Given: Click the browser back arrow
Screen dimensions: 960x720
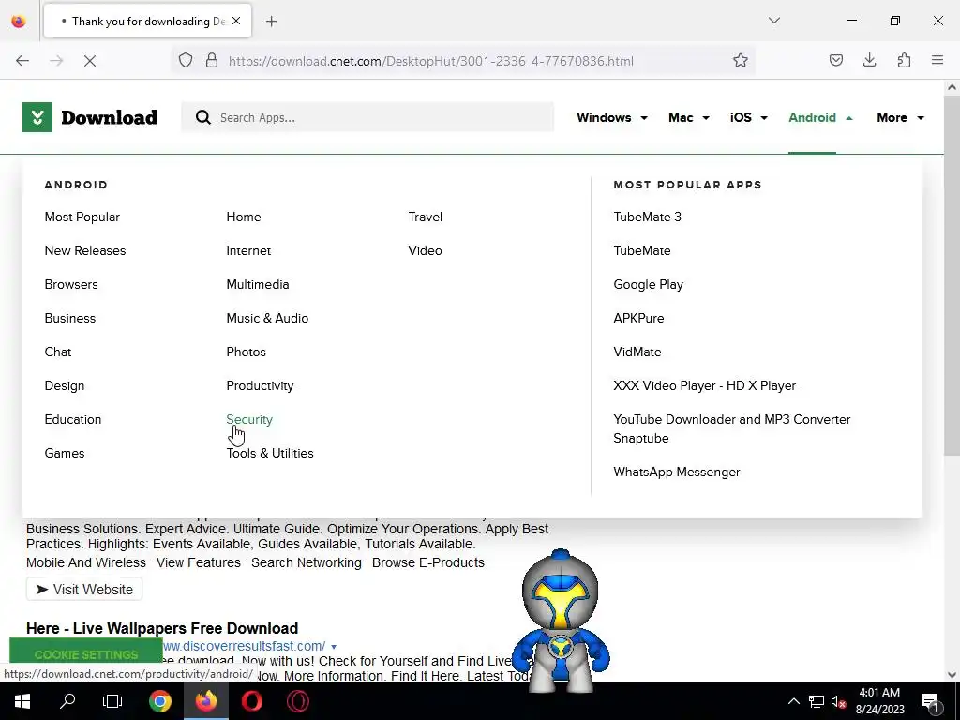Looking at the screenshot, I should pyautogui.click(x=22, y=61).
